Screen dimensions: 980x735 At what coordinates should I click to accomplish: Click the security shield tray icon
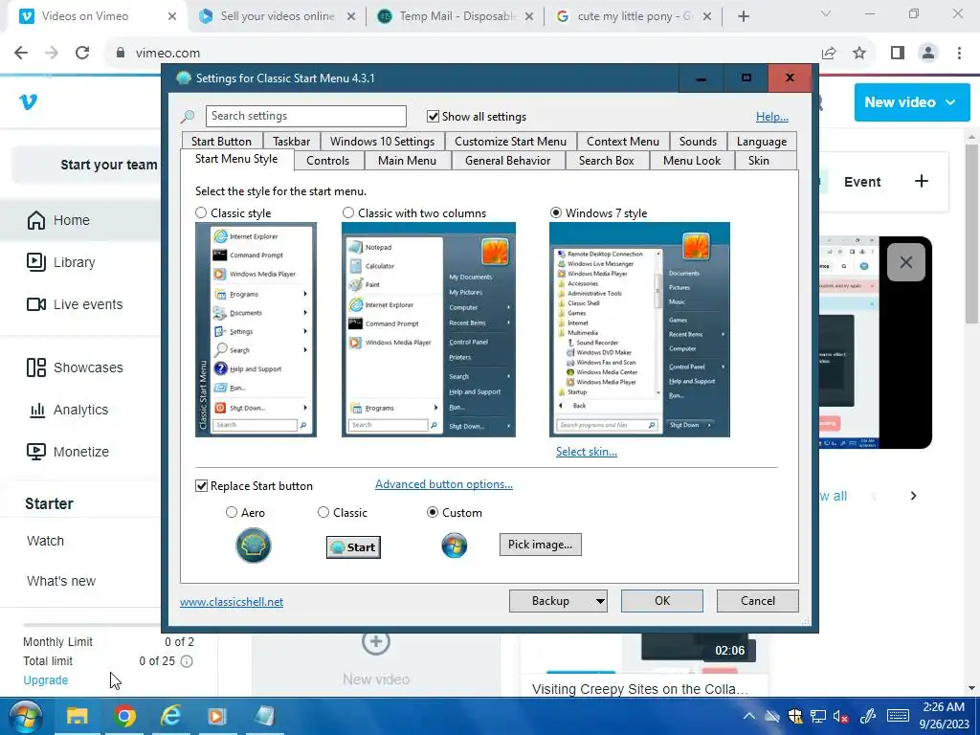point(795,716)
